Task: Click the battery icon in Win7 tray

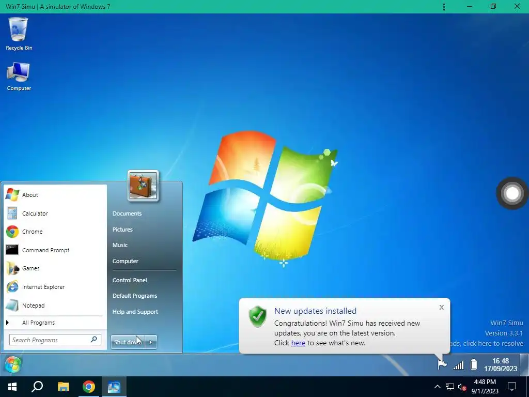Action: [474, 364]
